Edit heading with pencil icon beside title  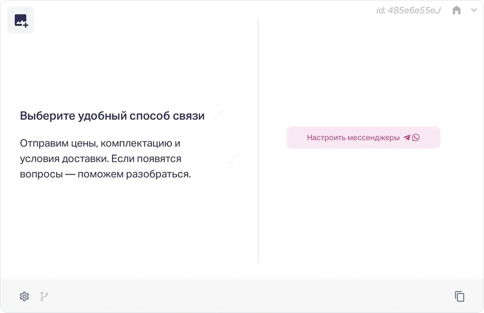coord(219,116)
